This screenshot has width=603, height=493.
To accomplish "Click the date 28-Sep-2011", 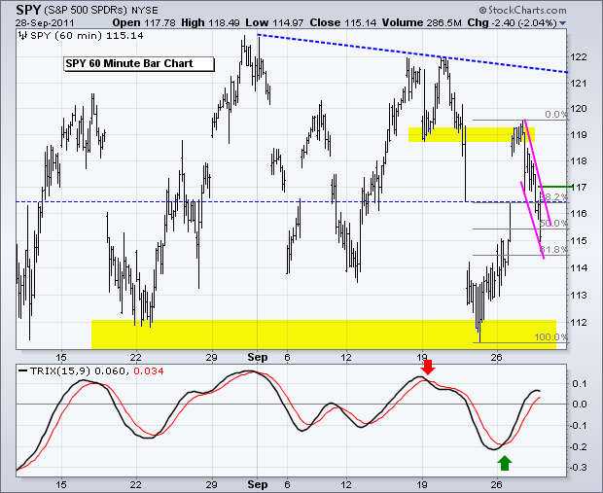I will [45, 23].
